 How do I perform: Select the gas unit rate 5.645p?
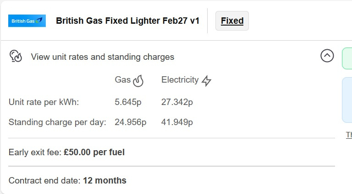(128, 102)
